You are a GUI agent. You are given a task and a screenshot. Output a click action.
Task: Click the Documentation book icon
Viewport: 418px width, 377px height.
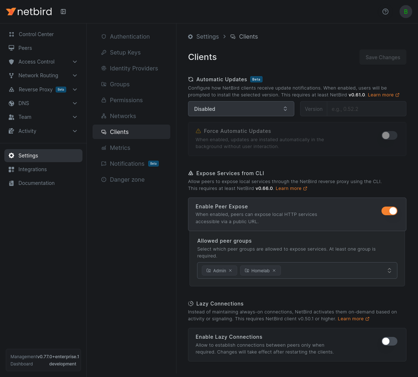[11, 183]
